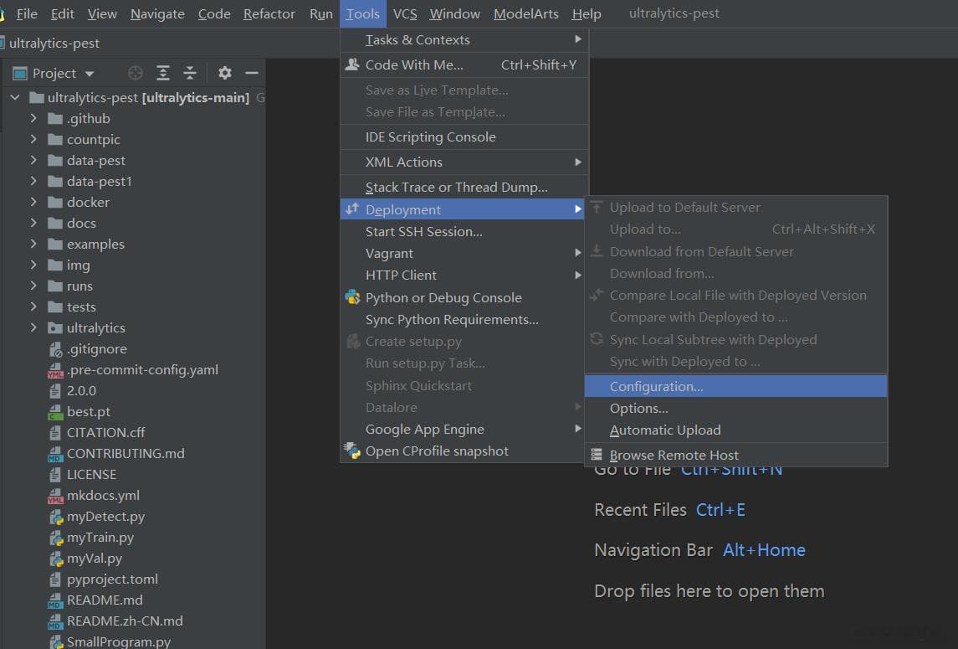Viewport: 958px width, 649px height.
Task: Open the Project view dropdown arrow
Action: 90,74
